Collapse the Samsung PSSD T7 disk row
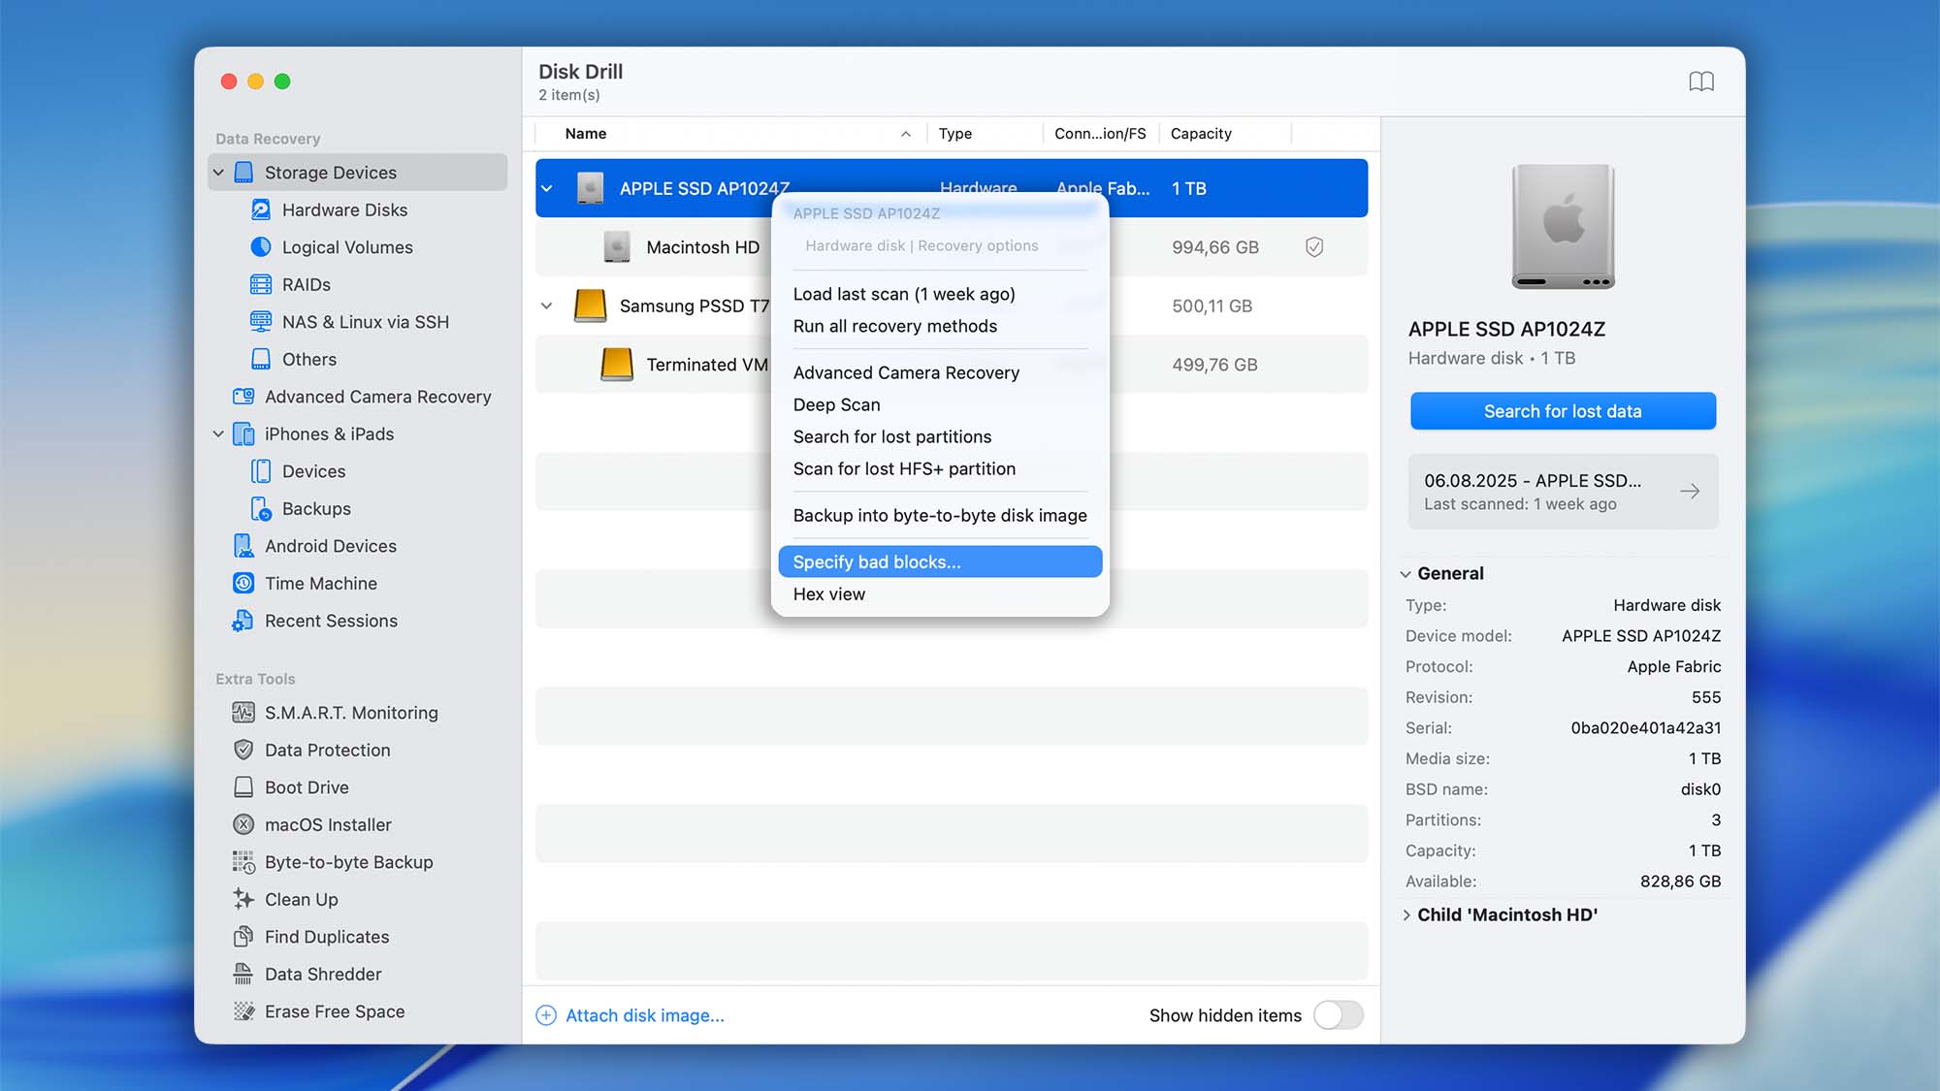This screenshot has height=1091, width=1940. [x=547, y=306]
